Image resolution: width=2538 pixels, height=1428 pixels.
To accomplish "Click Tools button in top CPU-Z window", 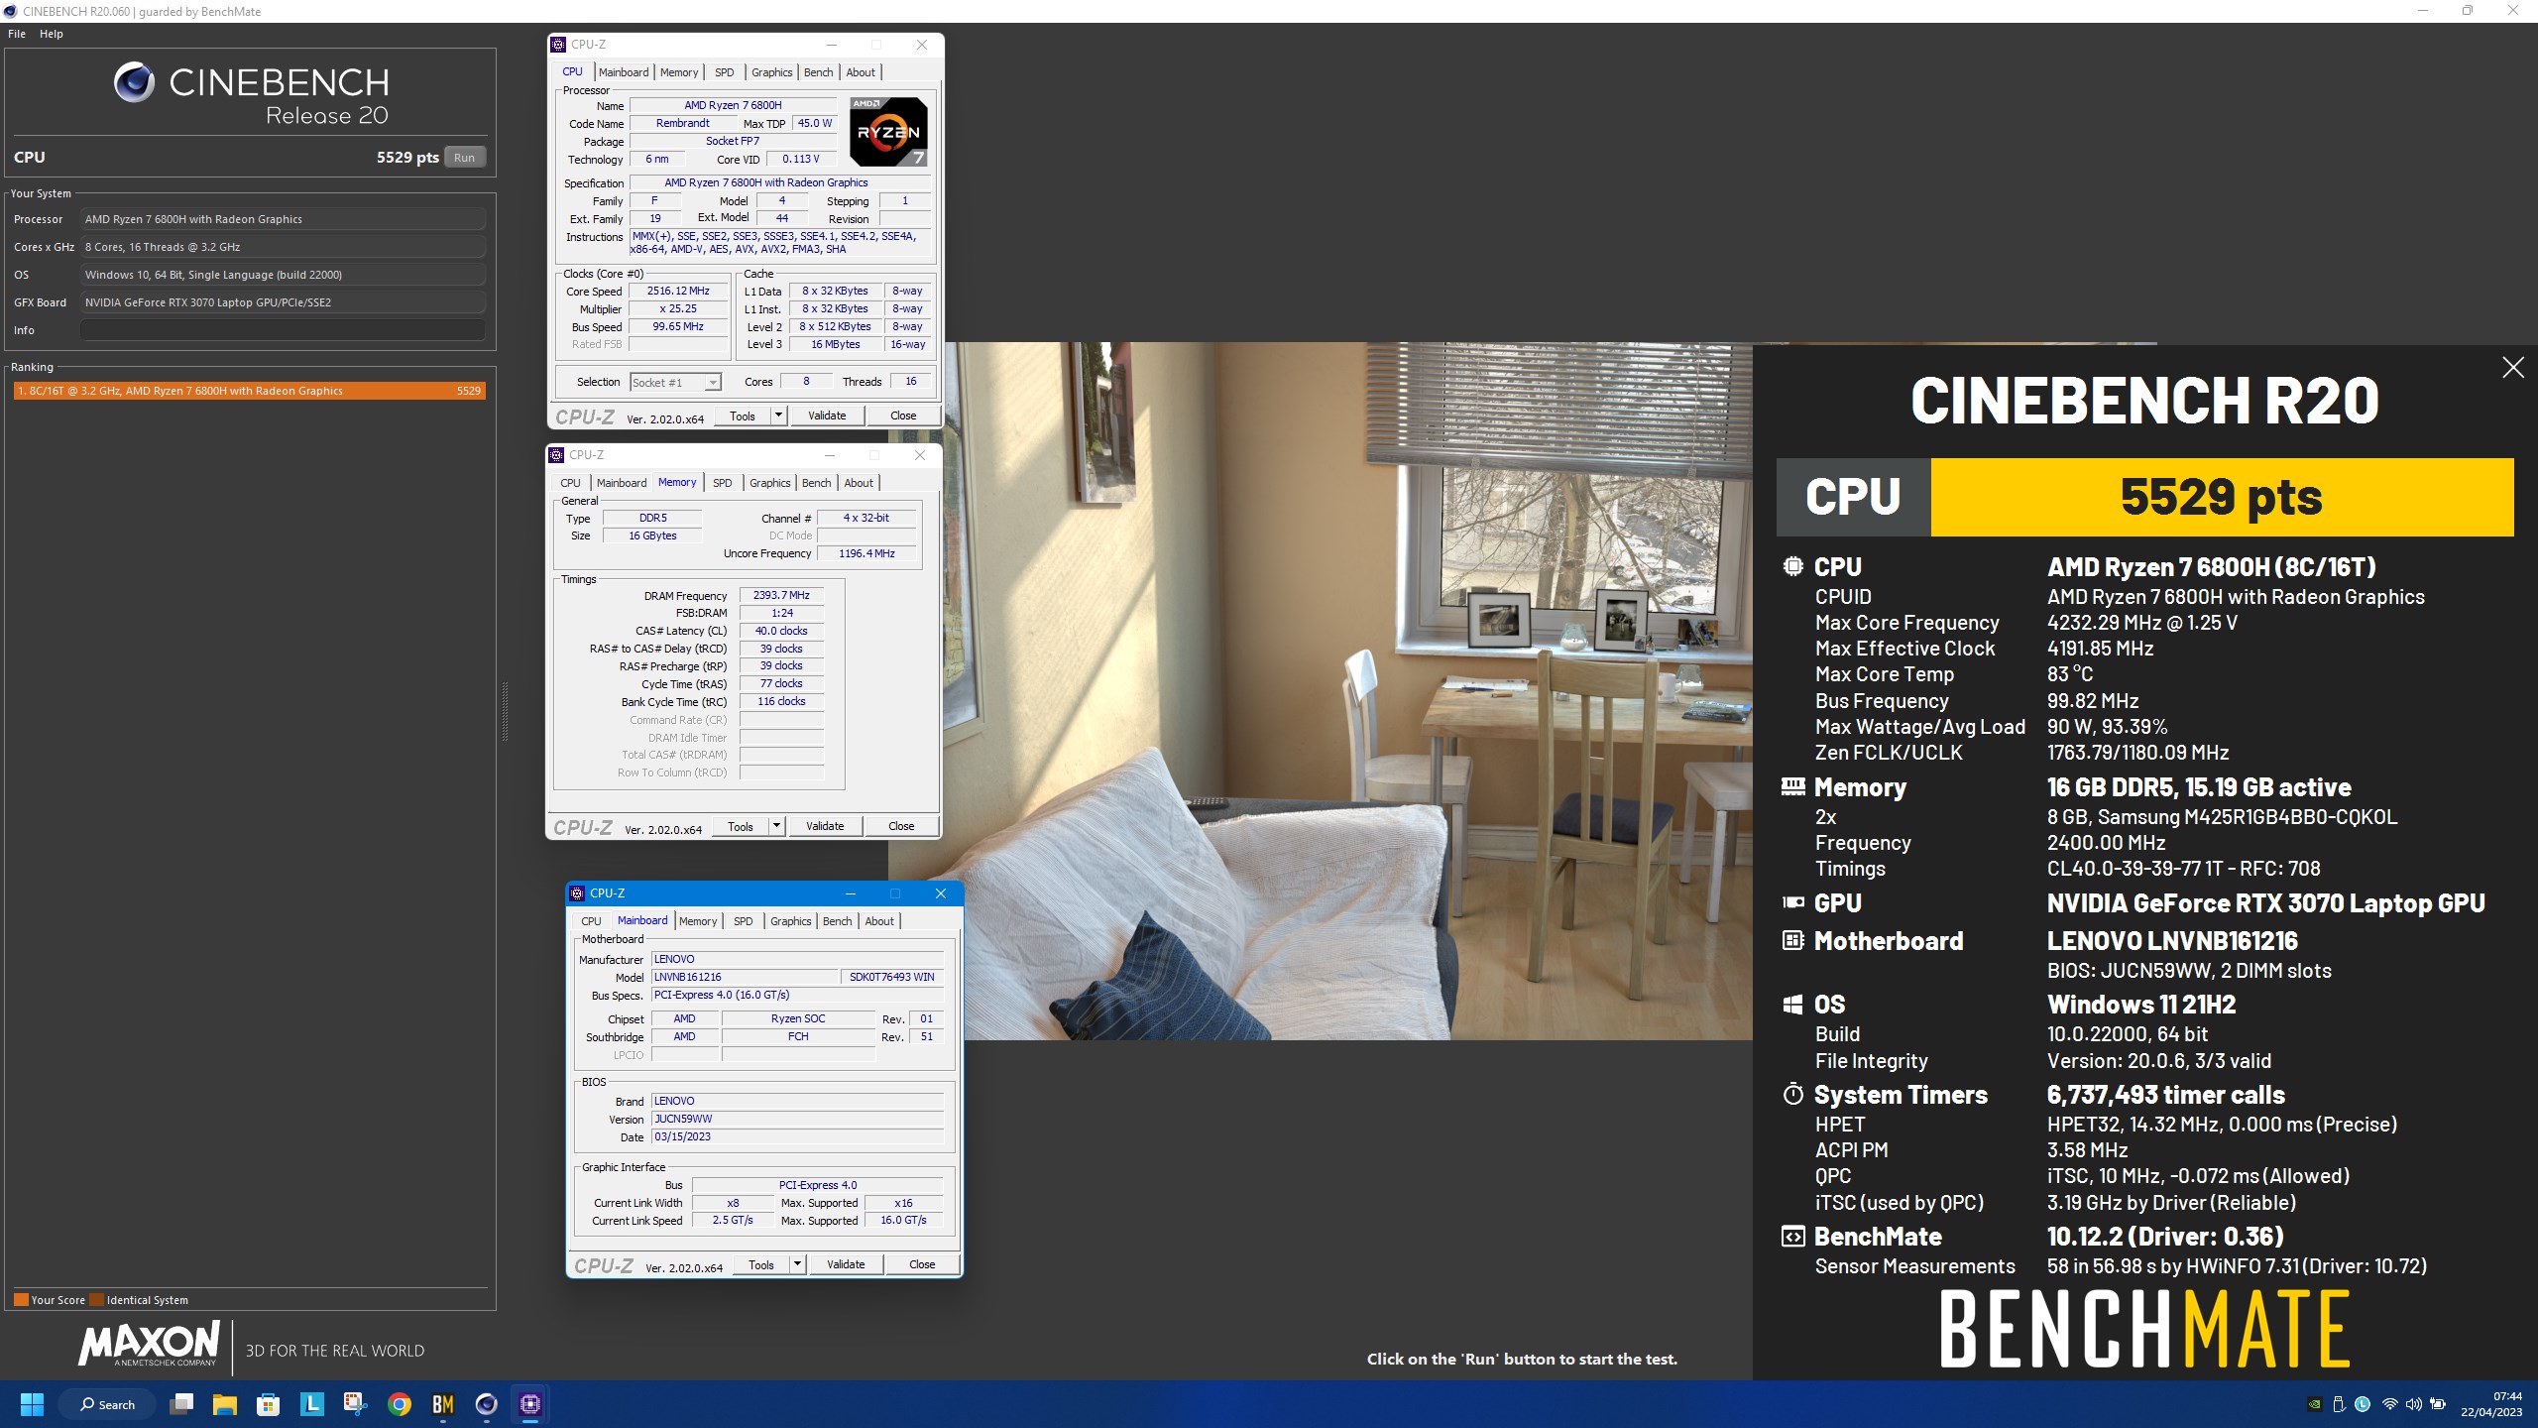I will point(743,416).
